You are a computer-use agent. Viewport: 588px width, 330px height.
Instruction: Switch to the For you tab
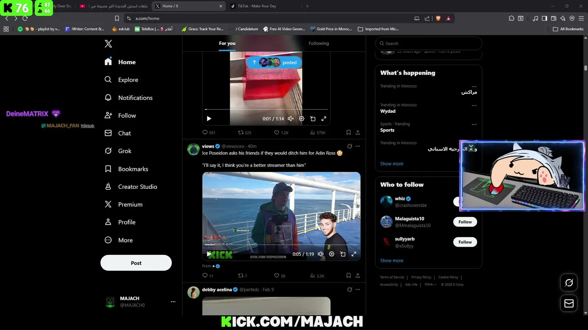click(x=227, y=43)
